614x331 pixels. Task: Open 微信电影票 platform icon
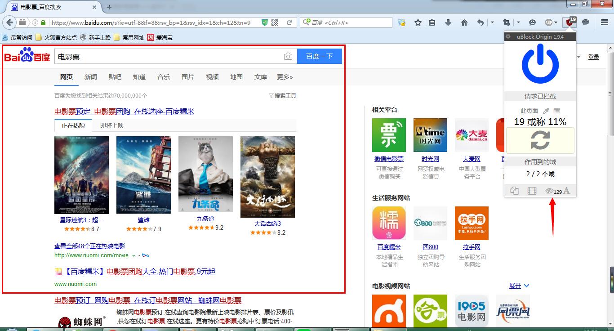coord(389,135)
